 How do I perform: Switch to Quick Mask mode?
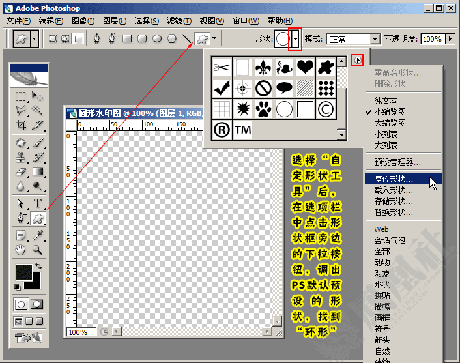(36, 304)
